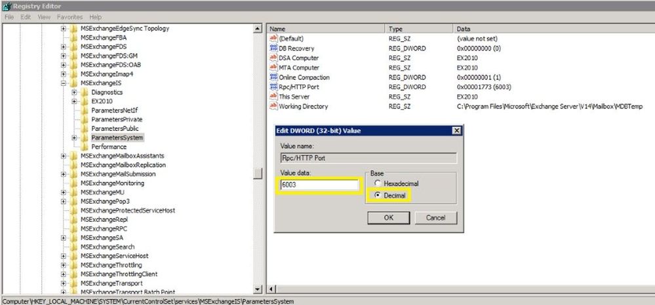655x305 pixels.
Task: Click the Working Directory path data
Action: pyautogui.click(x=549, y=107)
